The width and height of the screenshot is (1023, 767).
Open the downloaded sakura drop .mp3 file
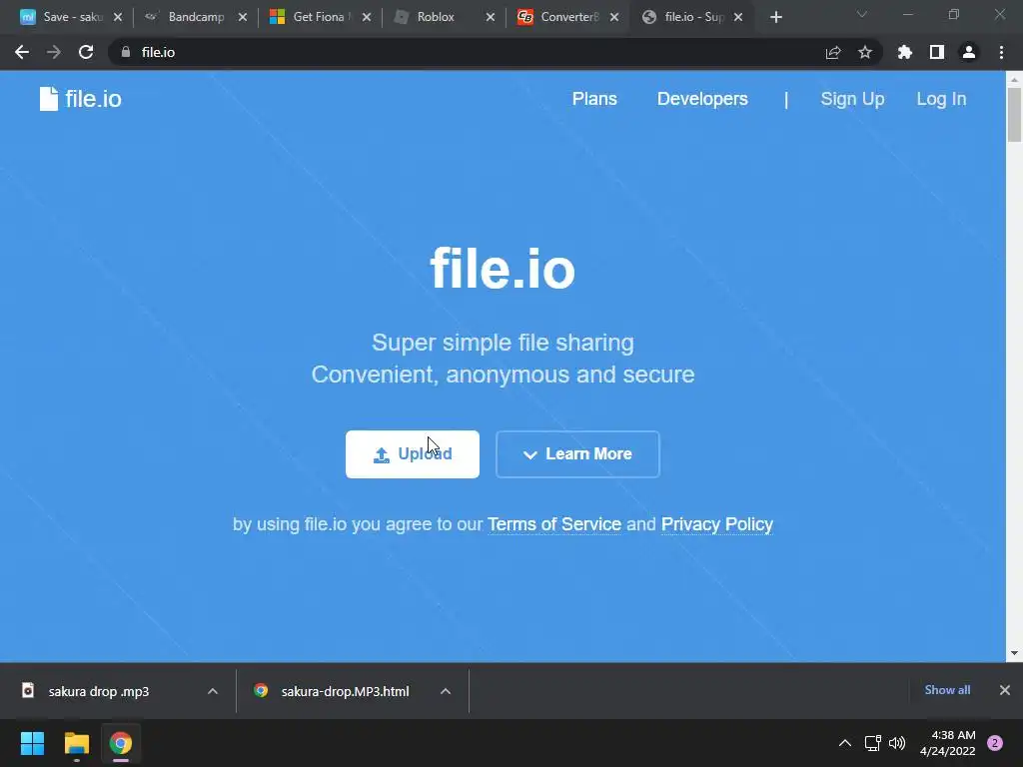click(x=98, y=691)
